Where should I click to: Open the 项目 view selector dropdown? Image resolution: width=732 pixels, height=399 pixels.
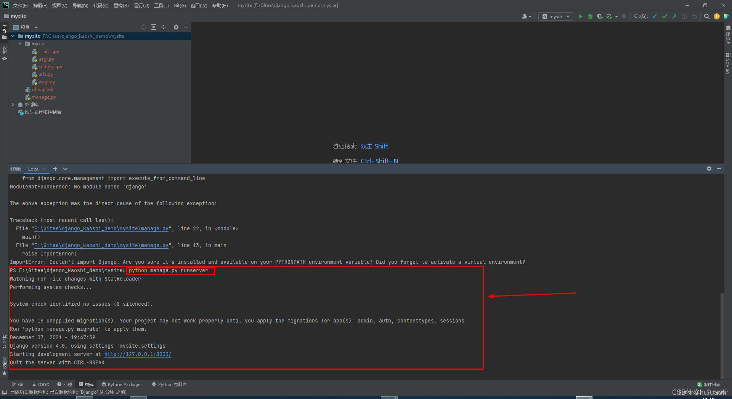point(26,27)
